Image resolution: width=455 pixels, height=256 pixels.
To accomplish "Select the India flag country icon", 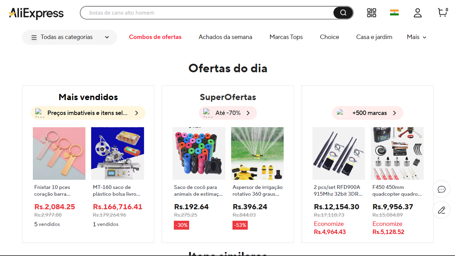I will [394, 13].
